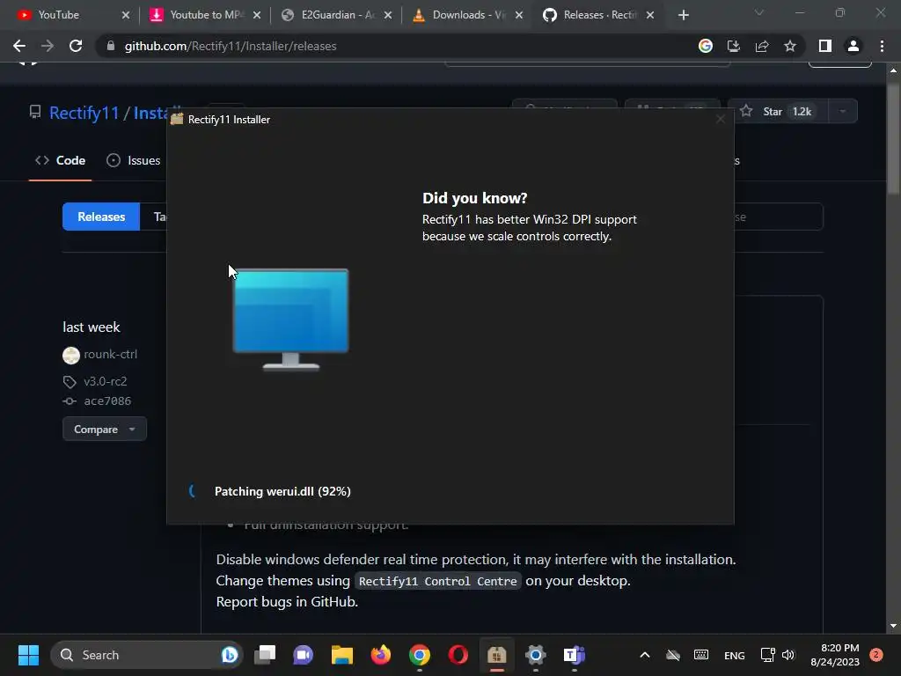Open a new browser tab
Screen dimensions: 901x676
[683, 15]
